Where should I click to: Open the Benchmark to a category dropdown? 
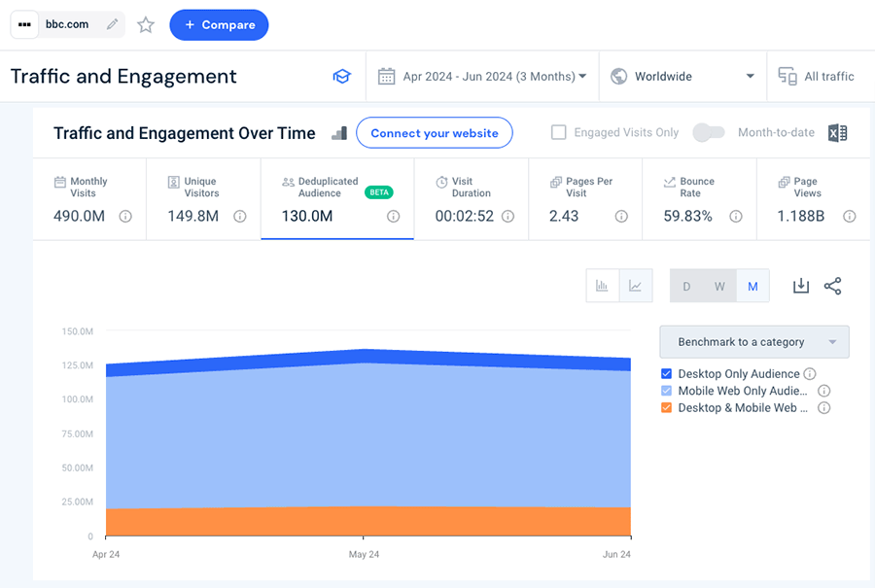754,342
